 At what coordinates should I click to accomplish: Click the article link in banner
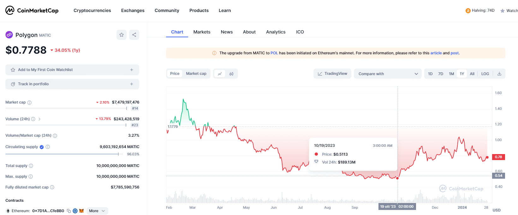click(436, 53)
